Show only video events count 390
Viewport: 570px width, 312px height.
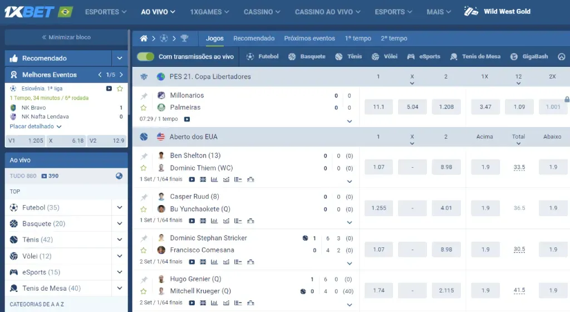[x=50, y=176]
